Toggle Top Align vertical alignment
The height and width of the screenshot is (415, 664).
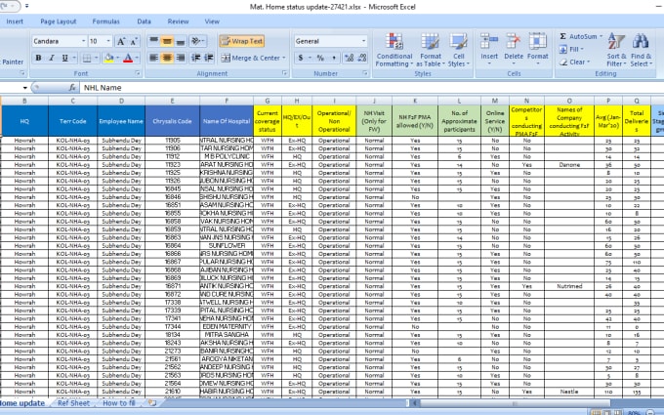pyautogui.click(x=153, y=41)
